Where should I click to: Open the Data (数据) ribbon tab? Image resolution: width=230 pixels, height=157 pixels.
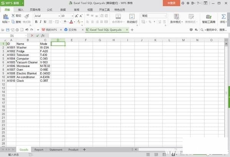coord(63,10)
